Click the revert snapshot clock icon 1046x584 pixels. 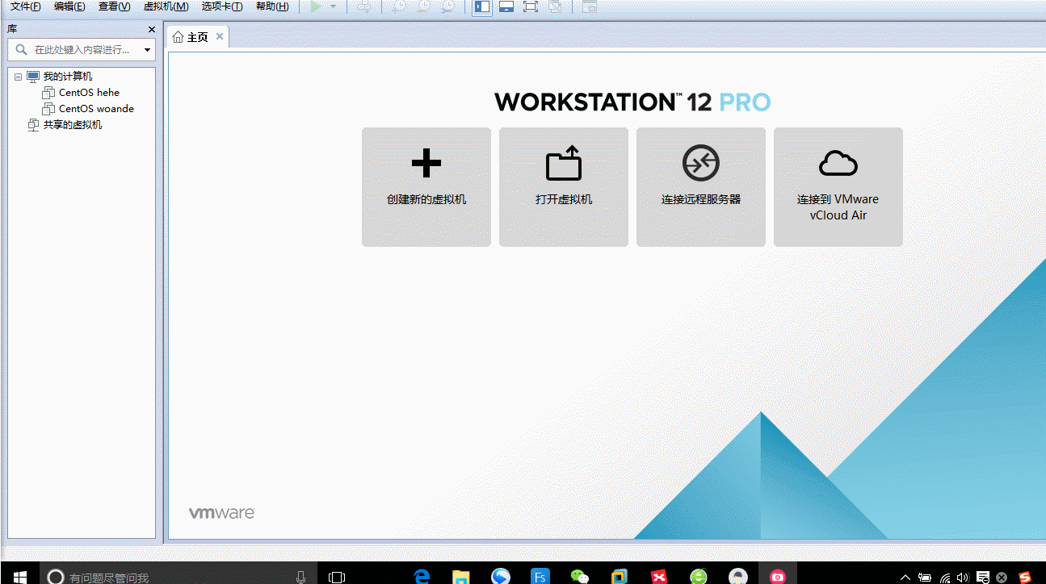(x=423, y=6)
